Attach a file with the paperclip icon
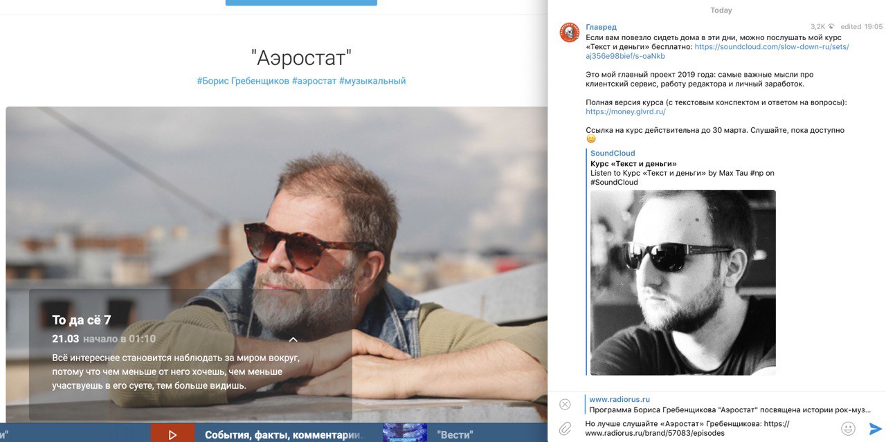Image resolution: width=886 pixels, height=442 pixels. pos(565,428)
